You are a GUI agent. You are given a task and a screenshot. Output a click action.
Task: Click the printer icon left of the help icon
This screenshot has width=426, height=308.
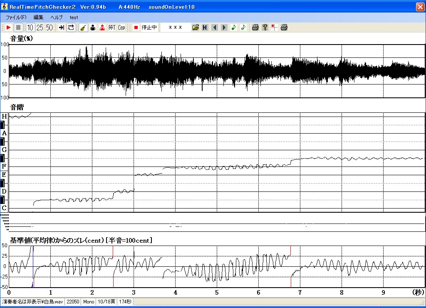point(255,27)
